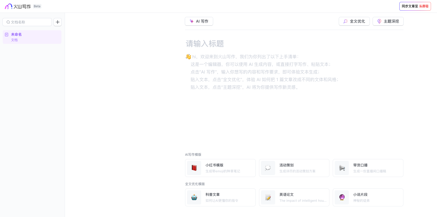
Task: Click the red book icon of 小红书模版
Action: (x=194, y=168)
